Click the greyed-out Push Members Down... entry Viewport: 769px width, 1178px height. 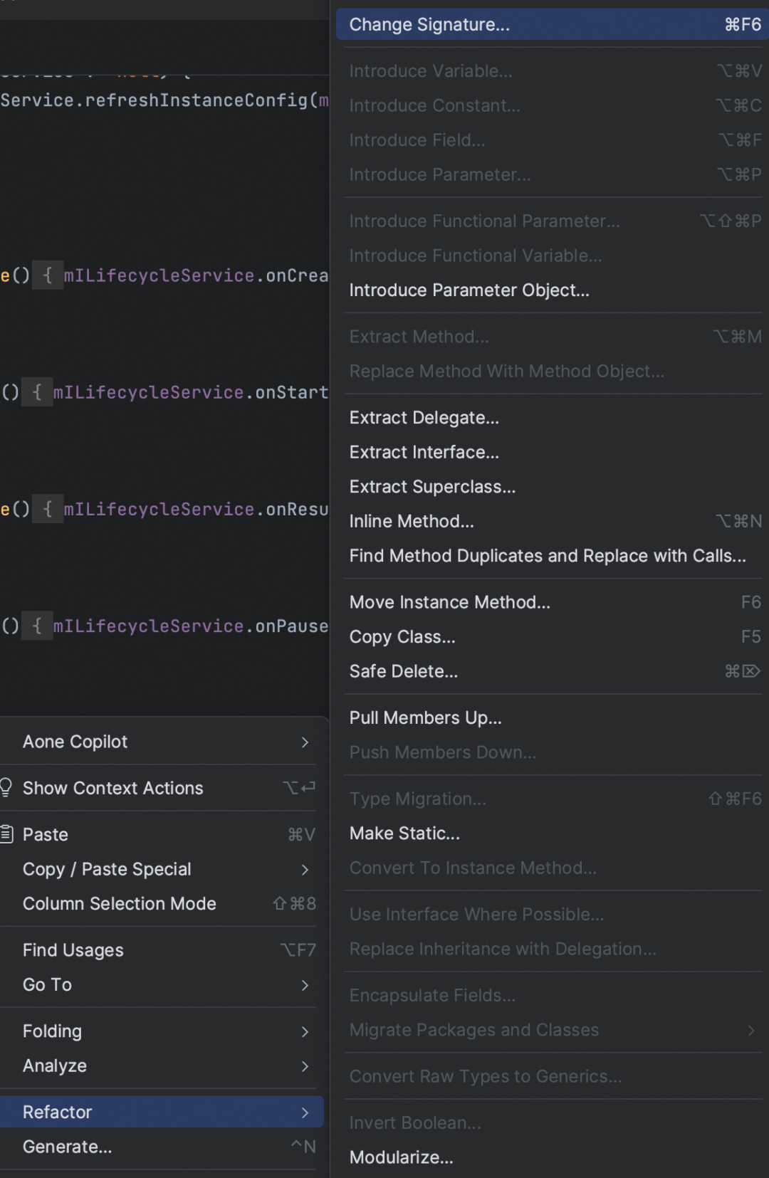pos(553,752)
